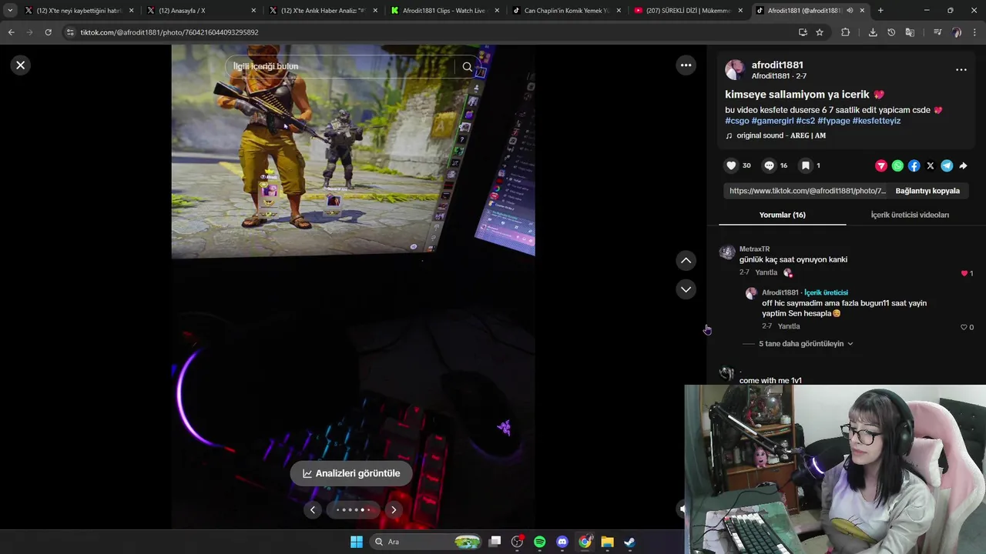
Task: Share the post to WhatsApp
Action: click(897, 165)
